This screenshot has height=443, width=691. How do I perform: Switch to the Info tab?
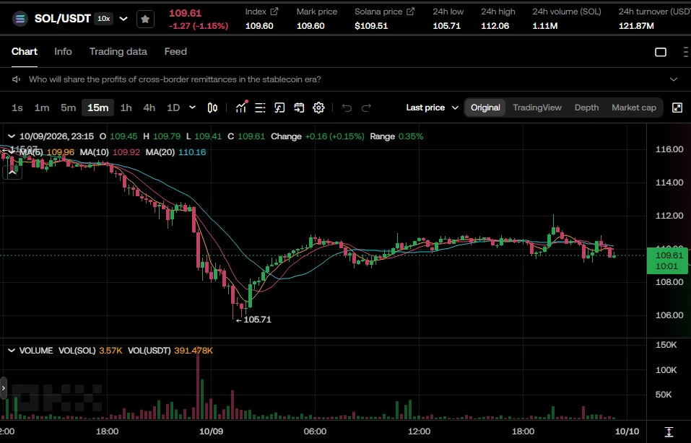point(63,51)
